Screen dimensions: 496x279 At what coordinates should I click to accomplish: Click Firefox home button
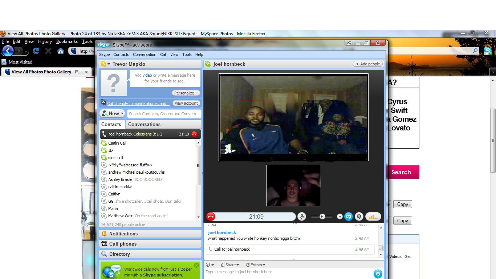point(61,51)
